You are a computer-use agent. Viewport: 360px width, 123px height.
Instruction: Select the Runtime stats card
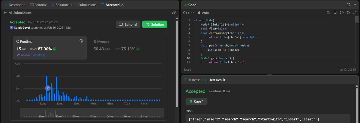tap(50, 48)
